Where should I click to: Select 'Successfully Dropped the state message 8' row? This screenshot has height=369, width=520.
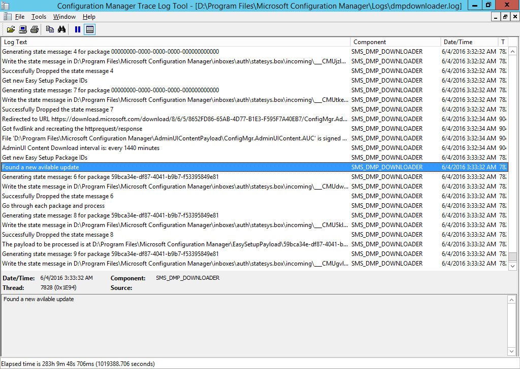(x=254, y=234)
